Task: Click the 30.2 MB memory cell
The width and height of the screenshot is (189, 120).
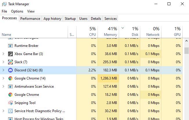Action: tap(108, 111)
